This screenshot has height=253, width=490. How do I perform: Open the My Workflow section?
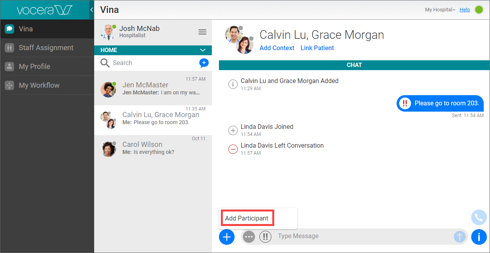click(39, 85)
